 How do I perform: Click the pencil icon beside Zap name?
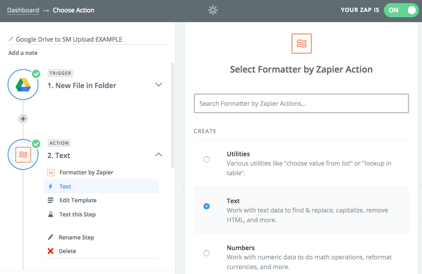[x=11, y=39]
